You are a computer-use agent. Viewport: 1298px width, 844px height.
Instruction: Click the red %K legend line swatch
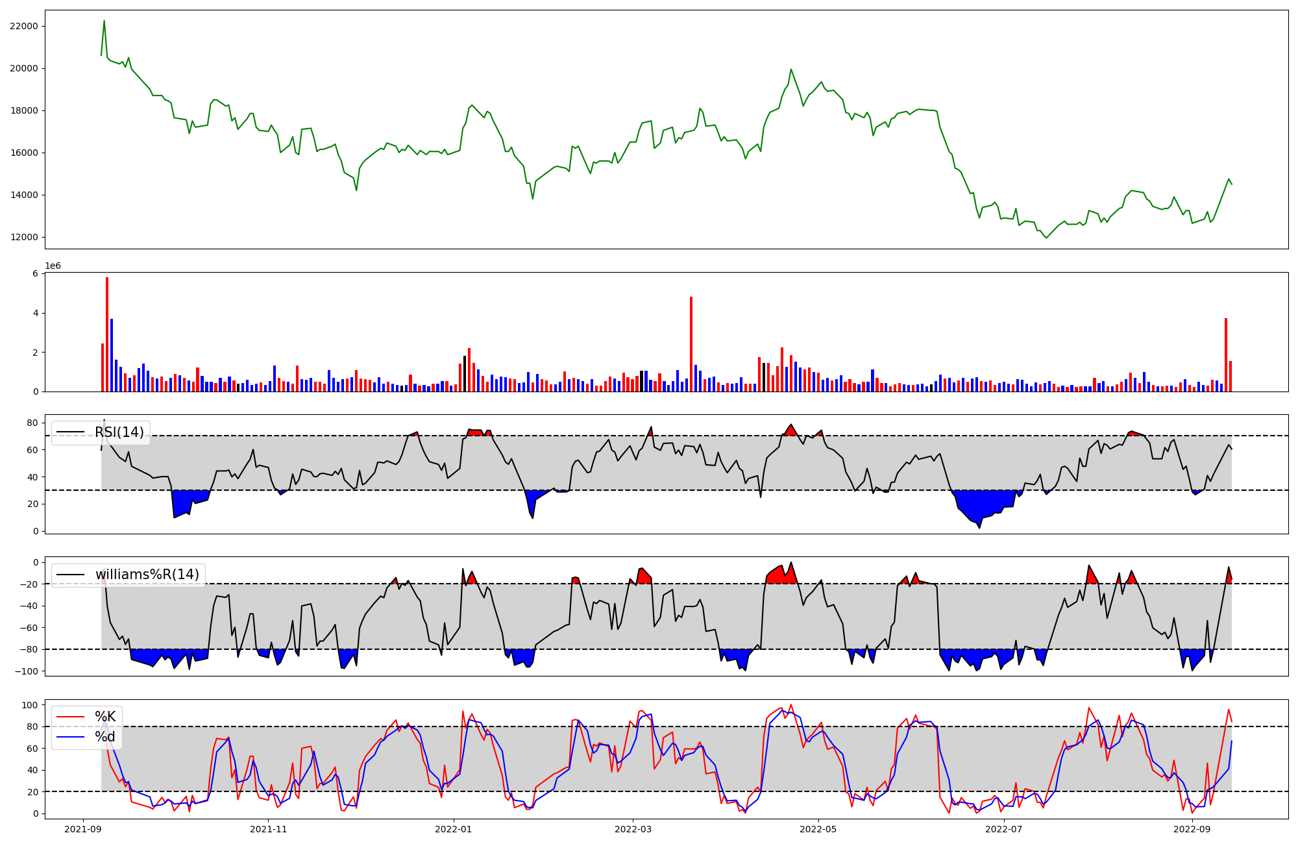(71, 717)
